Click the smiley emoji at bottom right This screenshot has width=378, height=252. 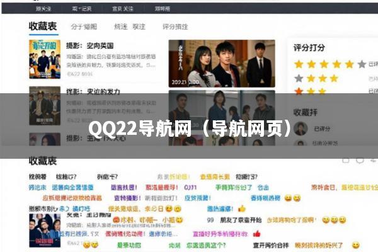click(356, 245)
